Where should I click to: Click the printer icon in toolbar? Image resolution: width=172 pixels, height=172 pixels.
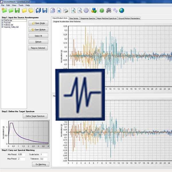point(65,11)
